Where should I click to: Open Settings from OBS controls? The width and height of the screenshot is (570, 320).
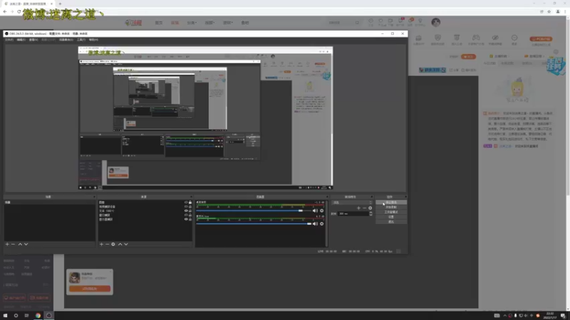[391, 217]
